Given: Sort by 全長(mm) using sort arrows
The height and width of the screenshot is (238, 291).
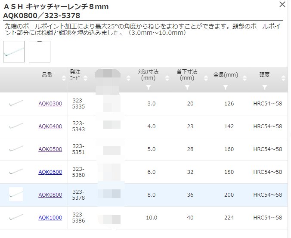Looking at the screenshot, I should point(245,78).
